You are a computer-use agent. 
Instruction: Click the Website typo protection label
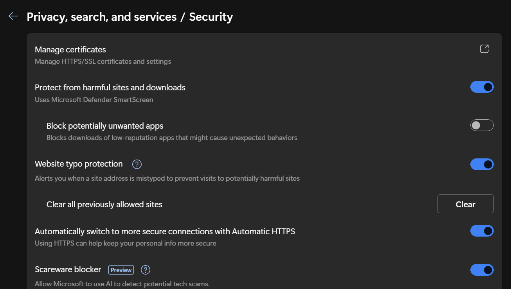tap(79, 164)
